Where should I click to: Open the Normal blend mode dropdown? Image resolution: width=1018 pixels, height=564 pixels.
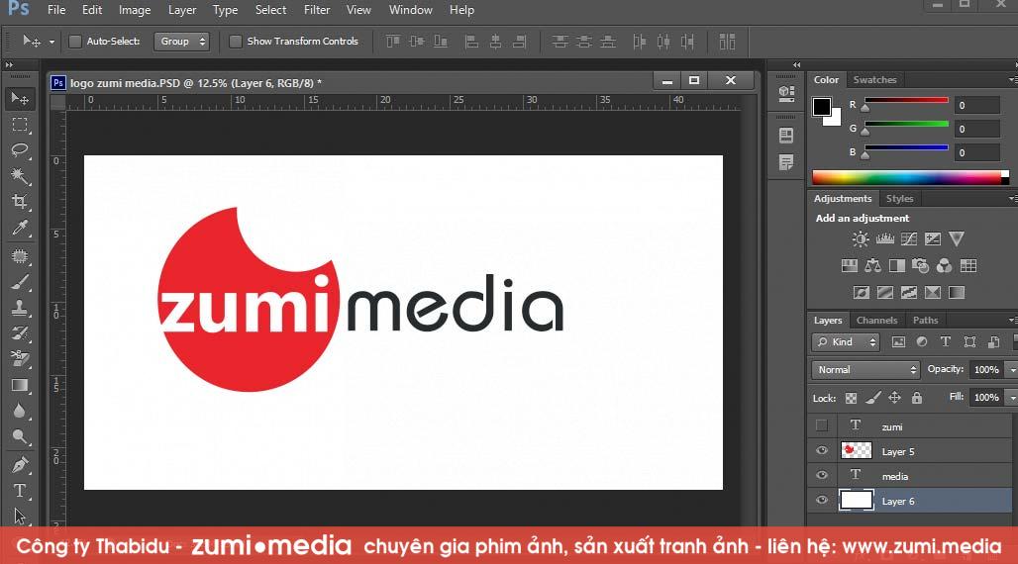click(x=865, y=370)
